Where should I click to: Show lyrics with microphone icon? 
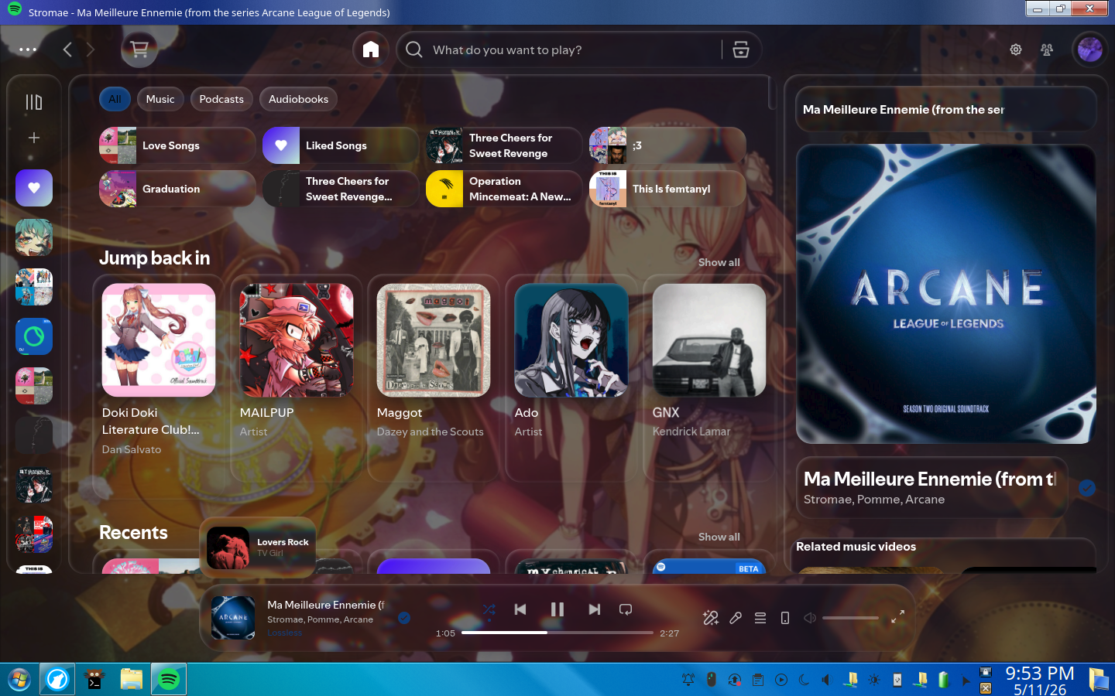tap(736, 618)
